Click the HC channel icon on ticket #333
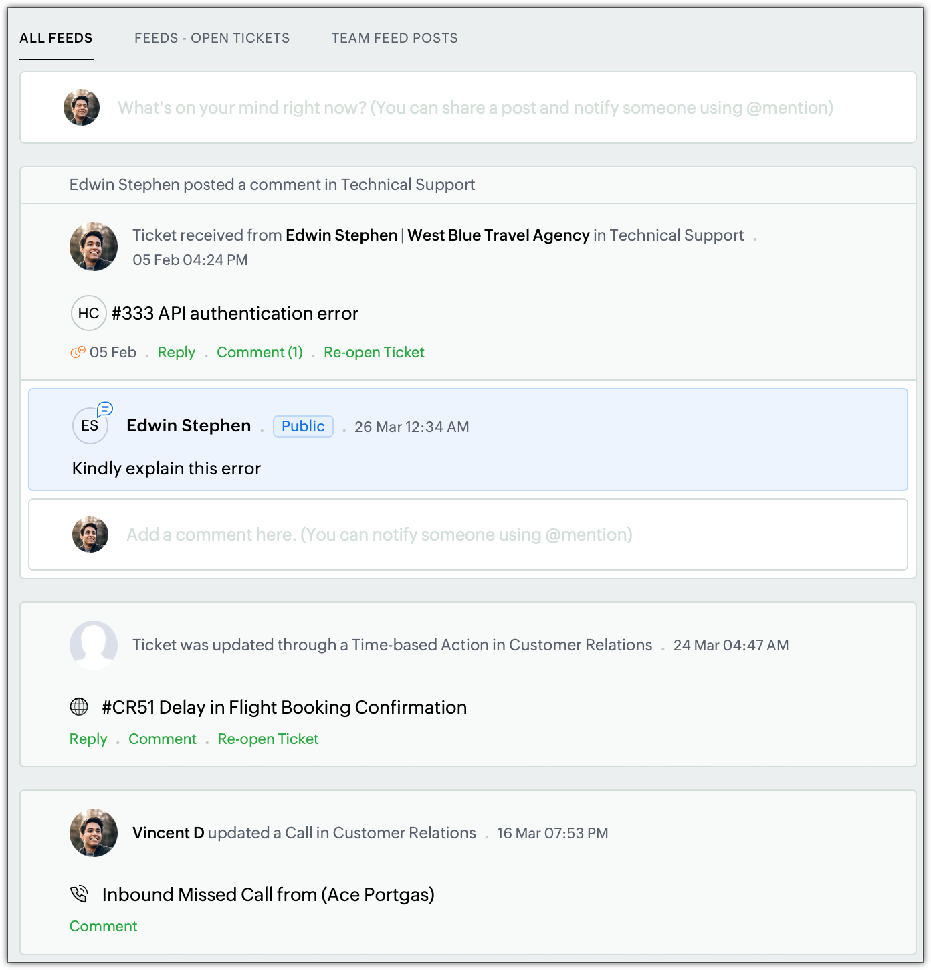Viewport: 931px width, 970px height. 88,313
